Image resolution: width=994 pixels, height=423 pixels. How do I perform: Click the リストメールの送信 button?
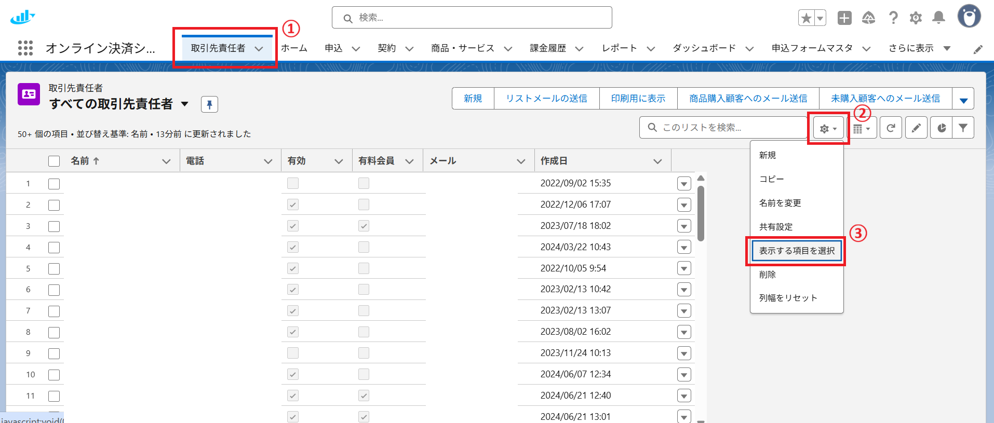(x=546, y=99)
